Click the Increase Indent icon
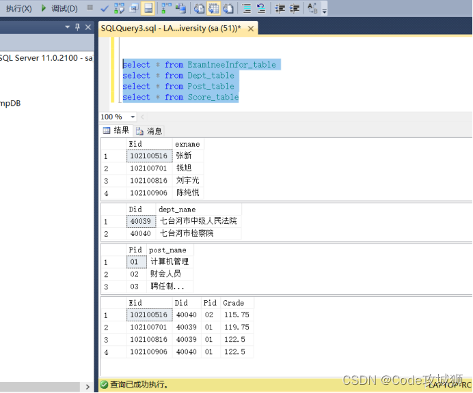473x393 pixels. point(295,8)
